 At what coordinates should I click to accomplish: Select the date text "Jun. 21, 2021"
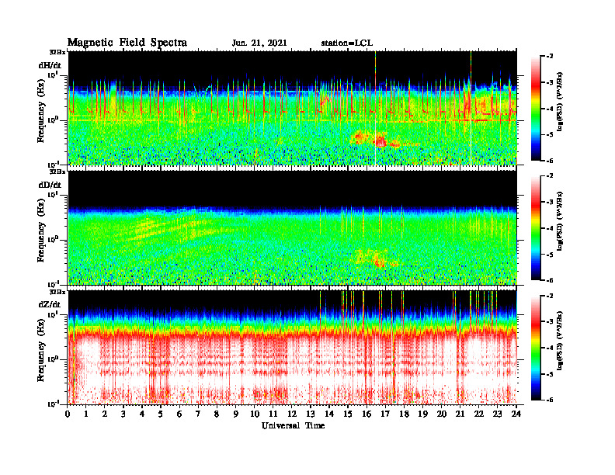(259, 43)
